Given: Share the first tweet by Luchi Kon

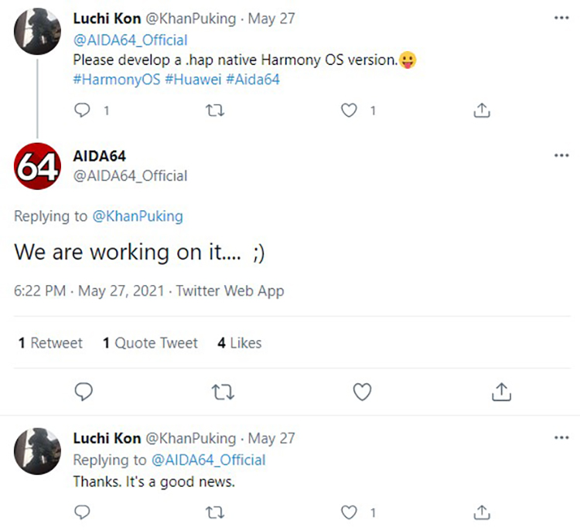Looking at the screenshot, I should [x=482, y=110].
